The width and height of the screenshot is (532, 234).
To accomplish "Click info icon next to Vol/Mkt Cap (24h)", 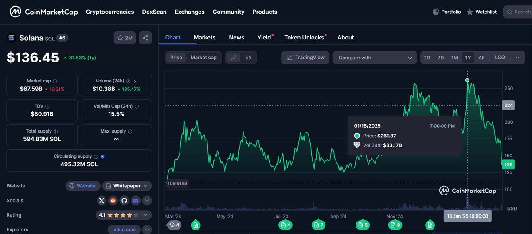I will (x=137, y=107).
